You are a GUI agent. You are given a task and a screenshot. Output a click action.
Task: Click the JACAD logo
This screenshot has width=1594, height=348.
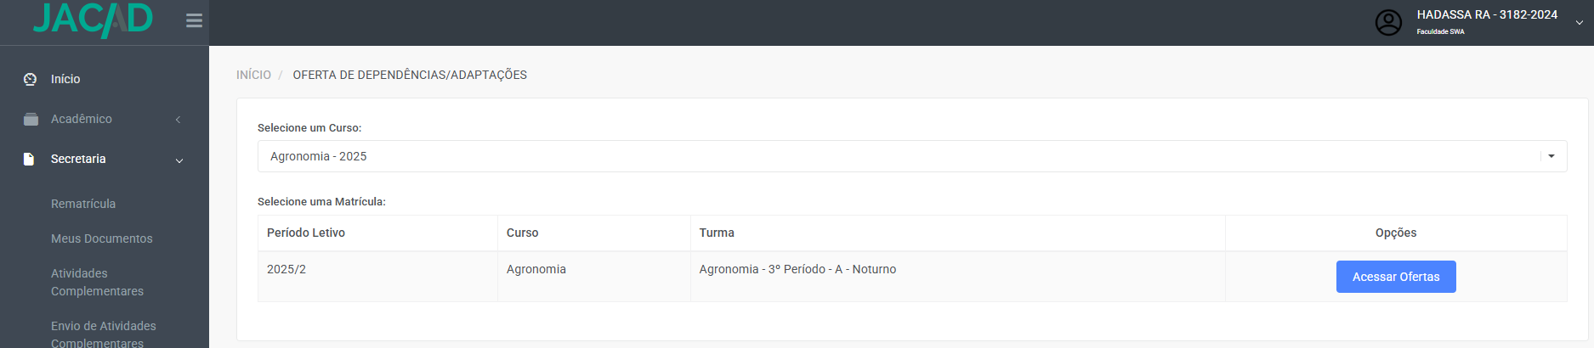coord(93,19)
